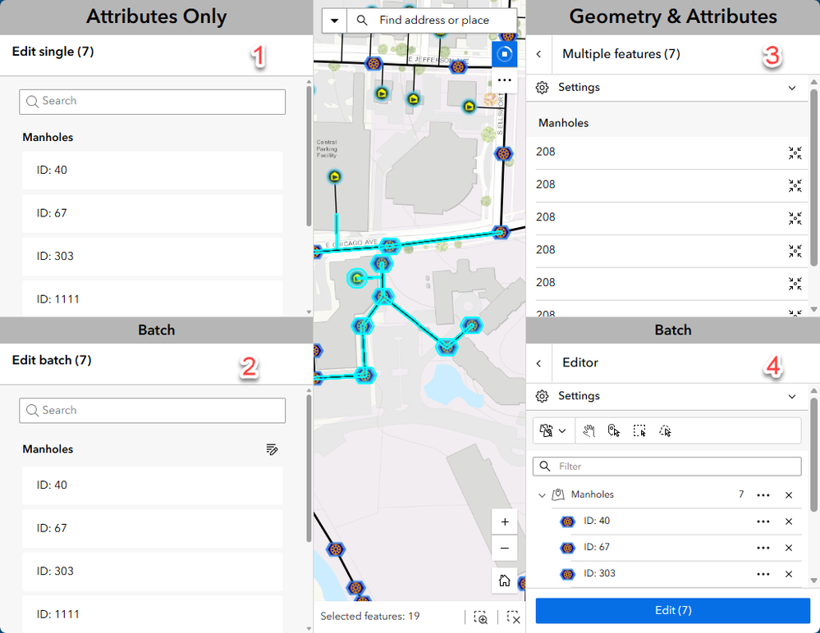Select ID: 67 in Edit batch list
This screenshot has width=820, height=633.
tap(152, 529)
